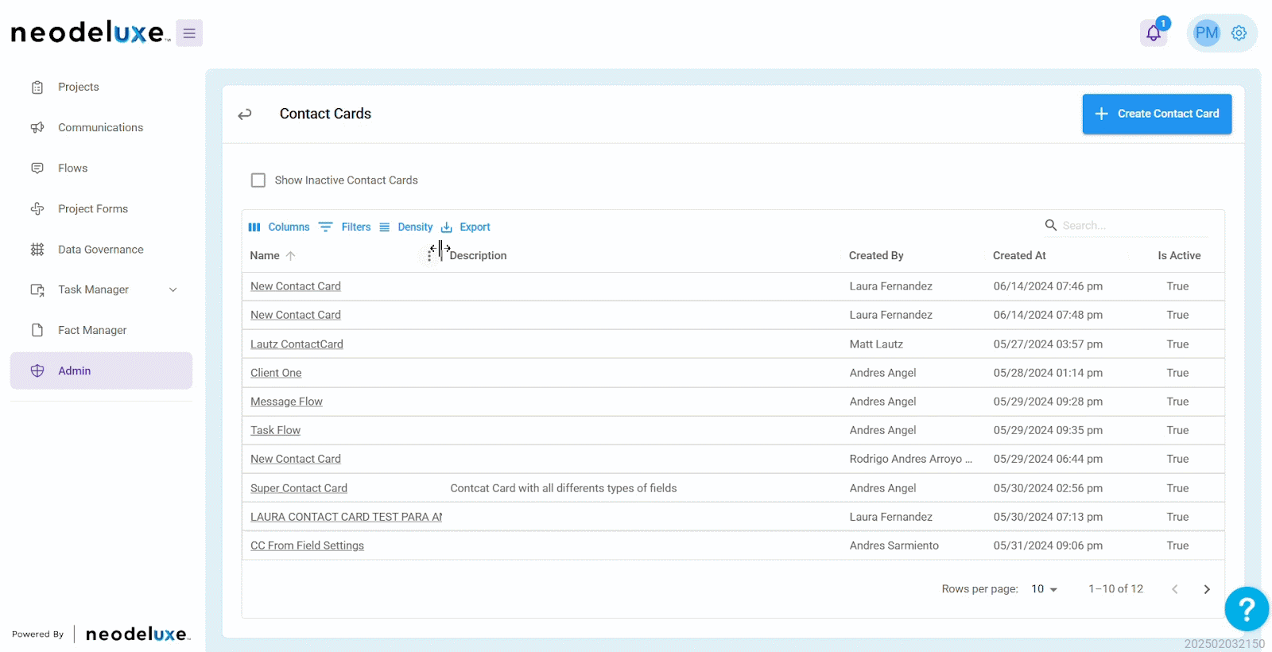Open the Name column menu dots
This screenshot has width=1272, height=652.
point(429,256)
